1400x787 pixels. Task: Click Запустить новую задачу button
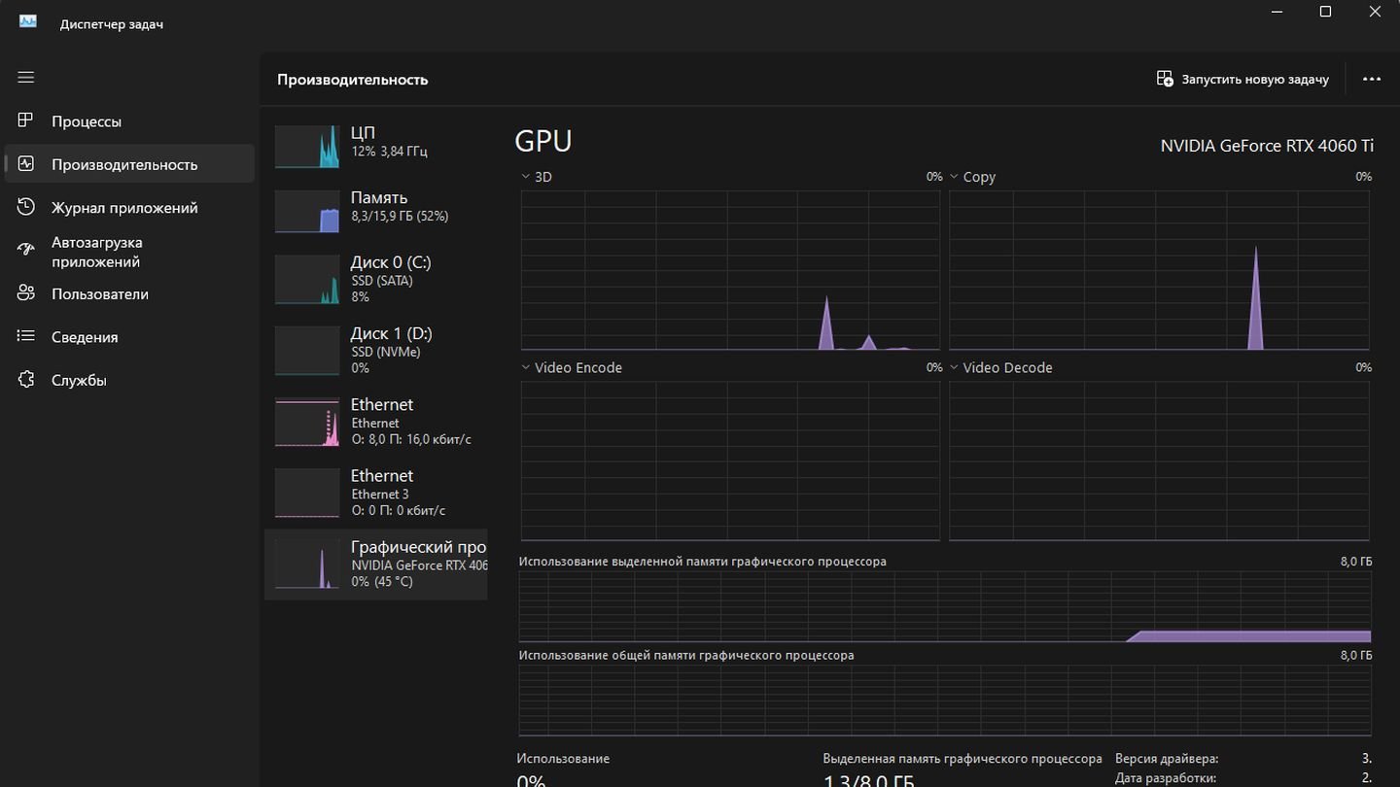(x=1242, y=79)
